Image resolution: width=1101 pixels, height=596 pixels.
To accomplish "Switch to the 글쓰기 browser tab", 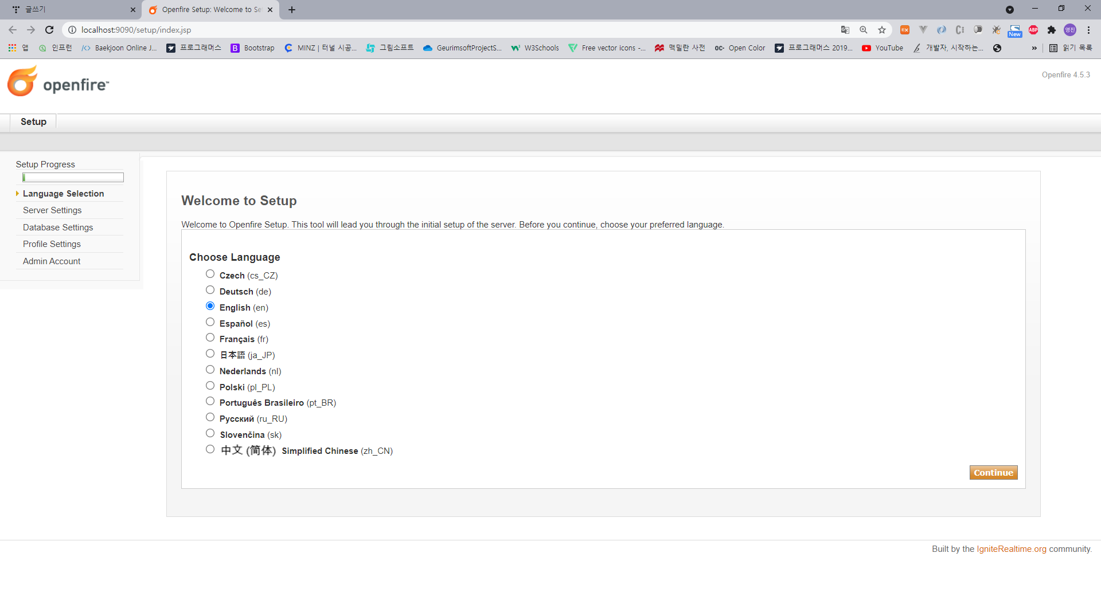I will click(x=70, y=10).
